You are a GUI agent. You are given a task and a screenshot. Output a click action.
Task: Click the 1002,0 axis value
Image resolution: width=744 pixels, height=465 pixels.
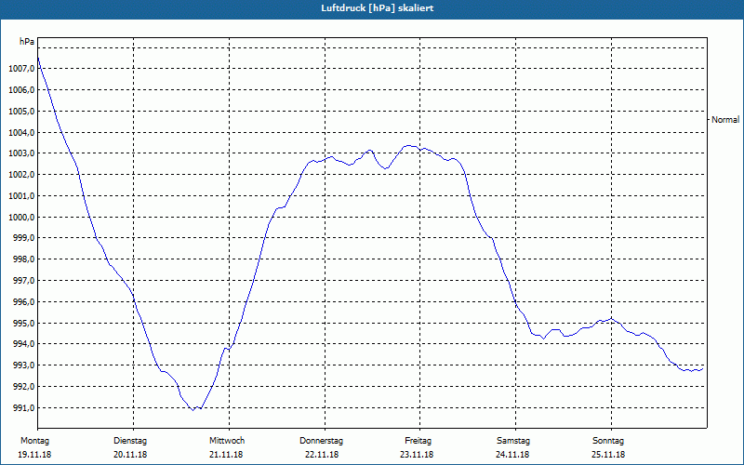click(x=21, y=175)
